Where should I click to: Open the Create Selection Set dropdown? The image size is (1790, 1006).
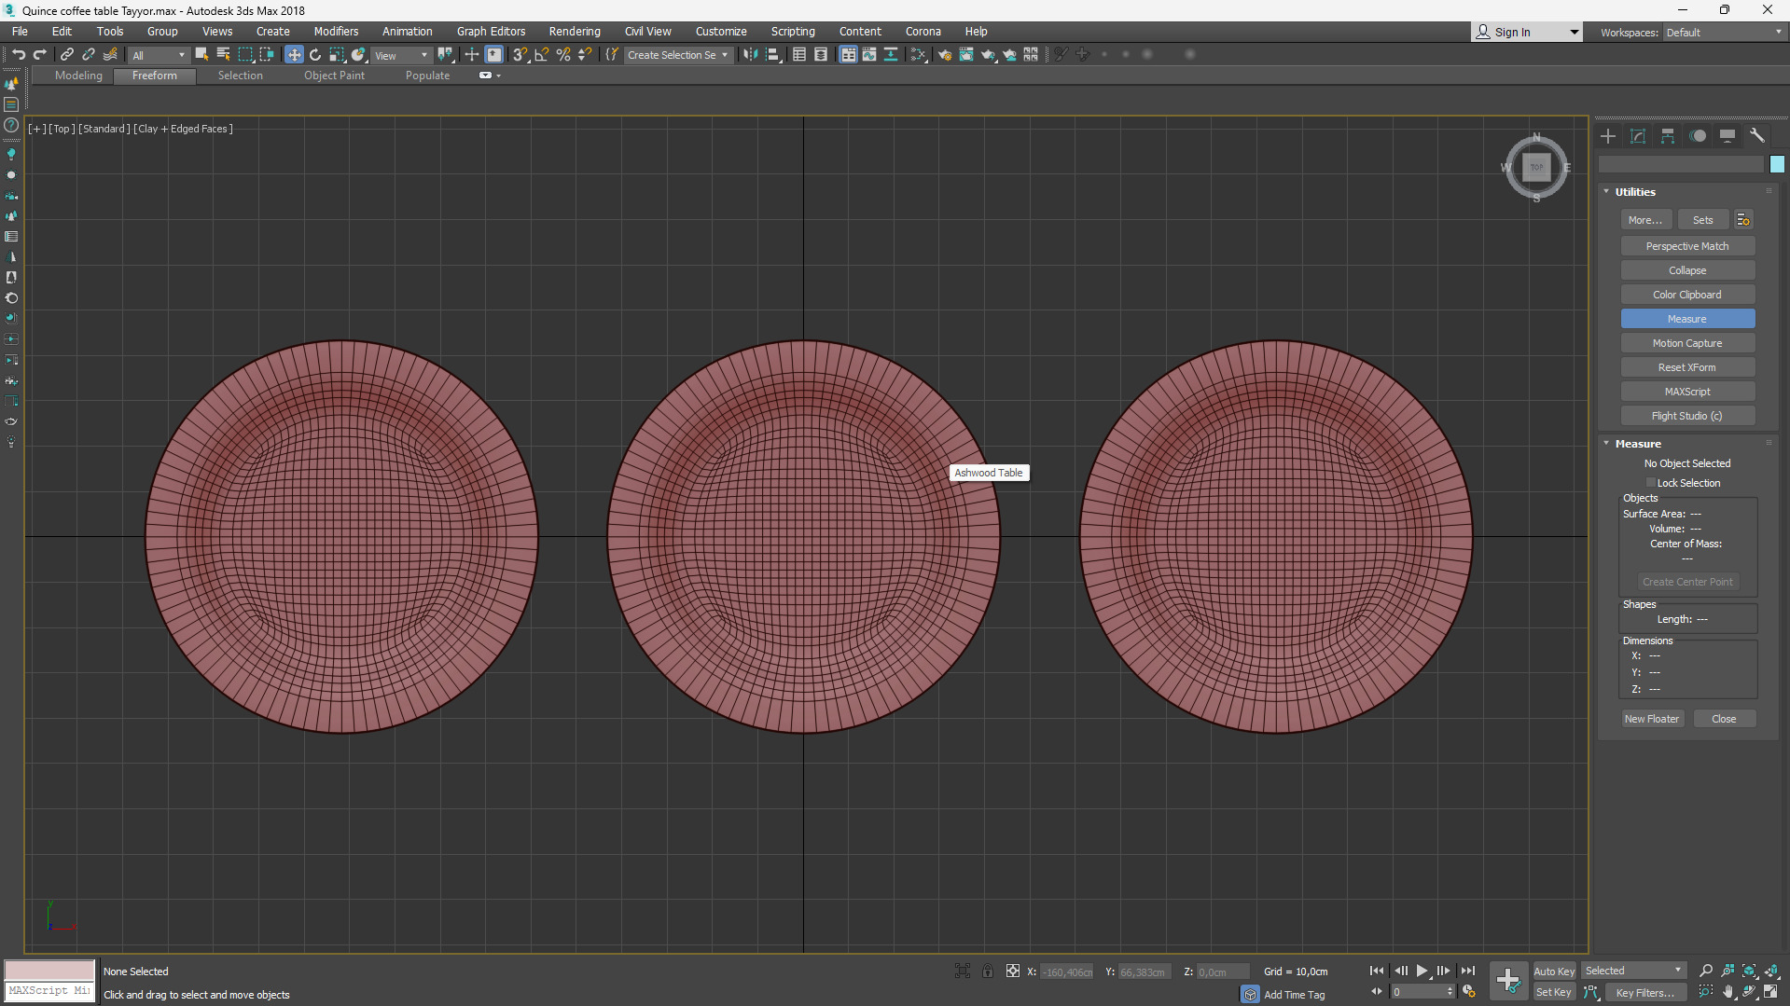tap(677, 55)
